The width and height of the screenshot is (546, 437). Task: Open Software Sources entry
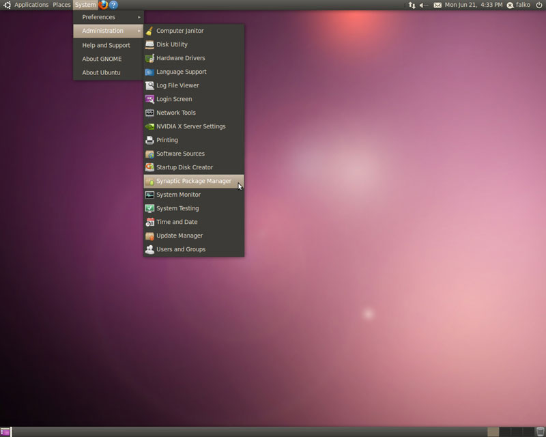point(194,154)
